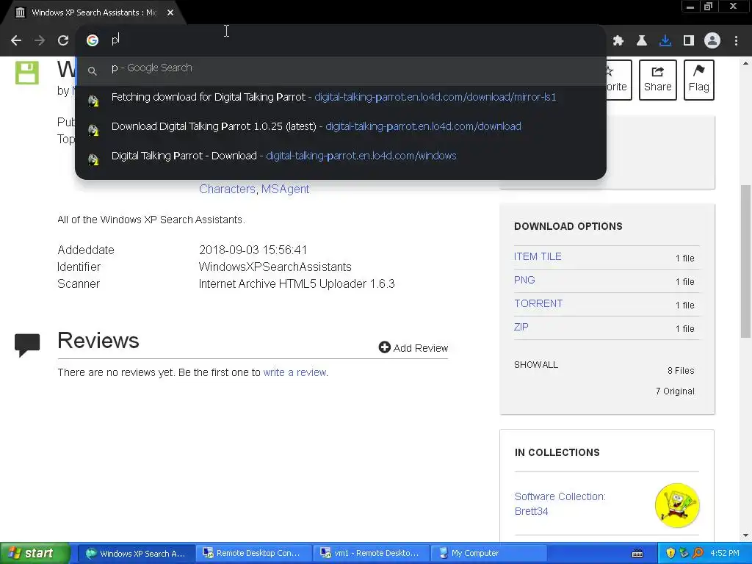Click the Reviews speech bubble icon
752x564 pixels.
[x=27, y=345]
